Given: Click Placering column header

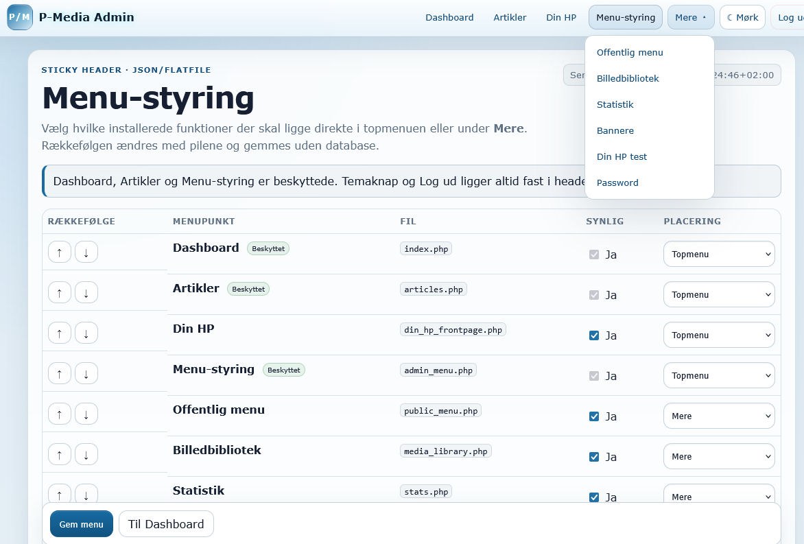Looking at the screenshot, I should tap(692, 222).
